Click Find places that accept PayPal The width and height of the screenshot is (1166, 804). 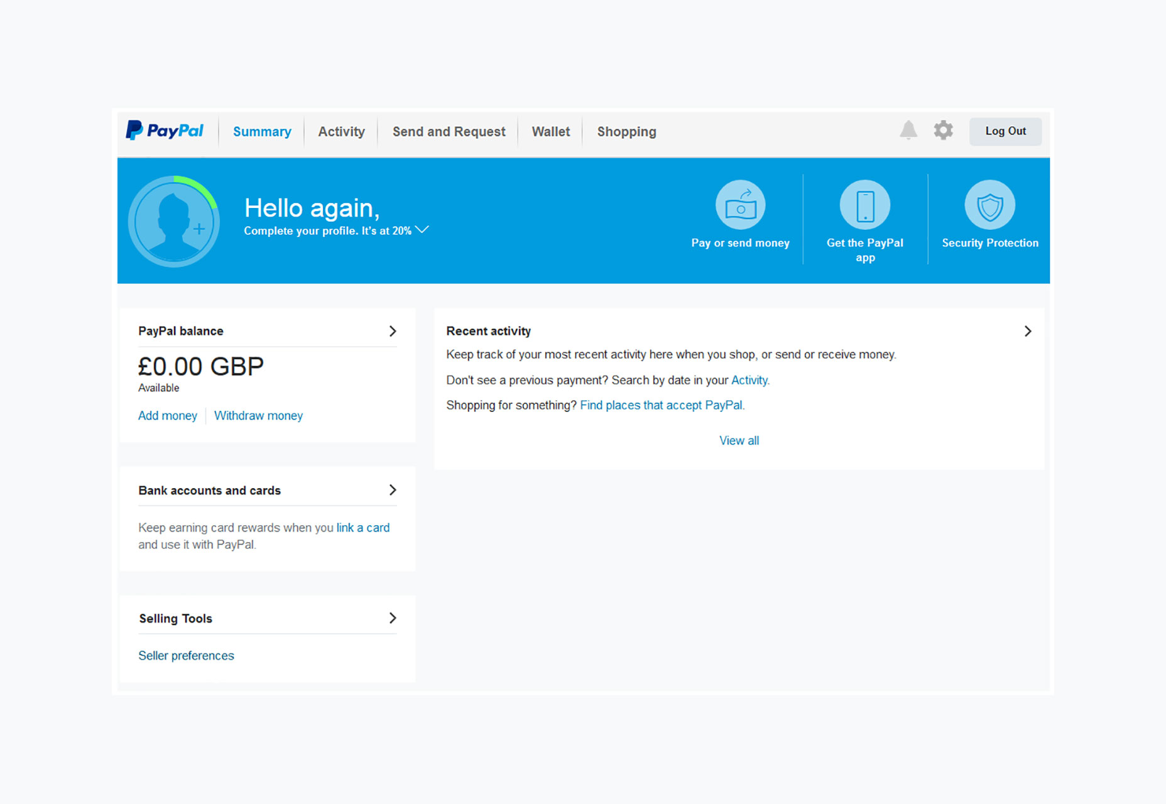click(x=661, y=405)
